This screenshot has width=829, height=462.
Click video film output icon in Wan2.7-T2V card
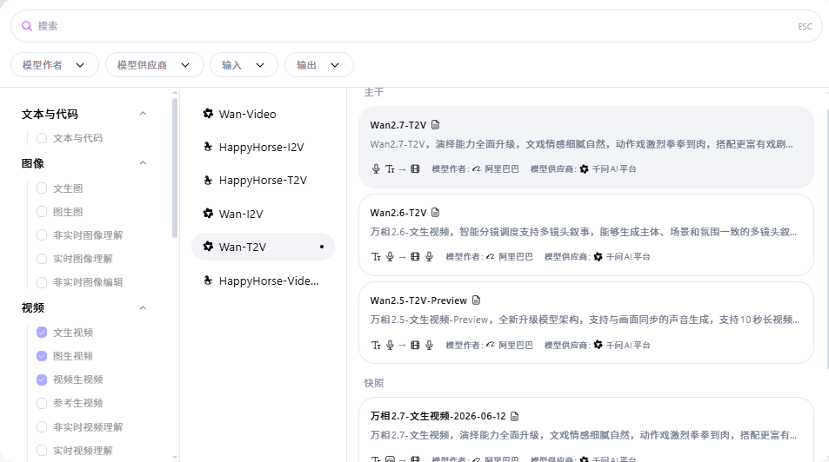tap(415, 169)
